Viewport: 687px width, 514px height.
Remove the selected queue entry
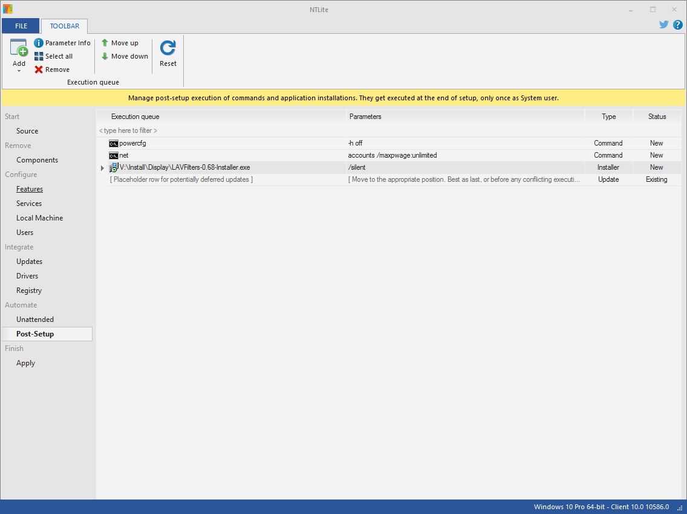click(x=52, y=69)
